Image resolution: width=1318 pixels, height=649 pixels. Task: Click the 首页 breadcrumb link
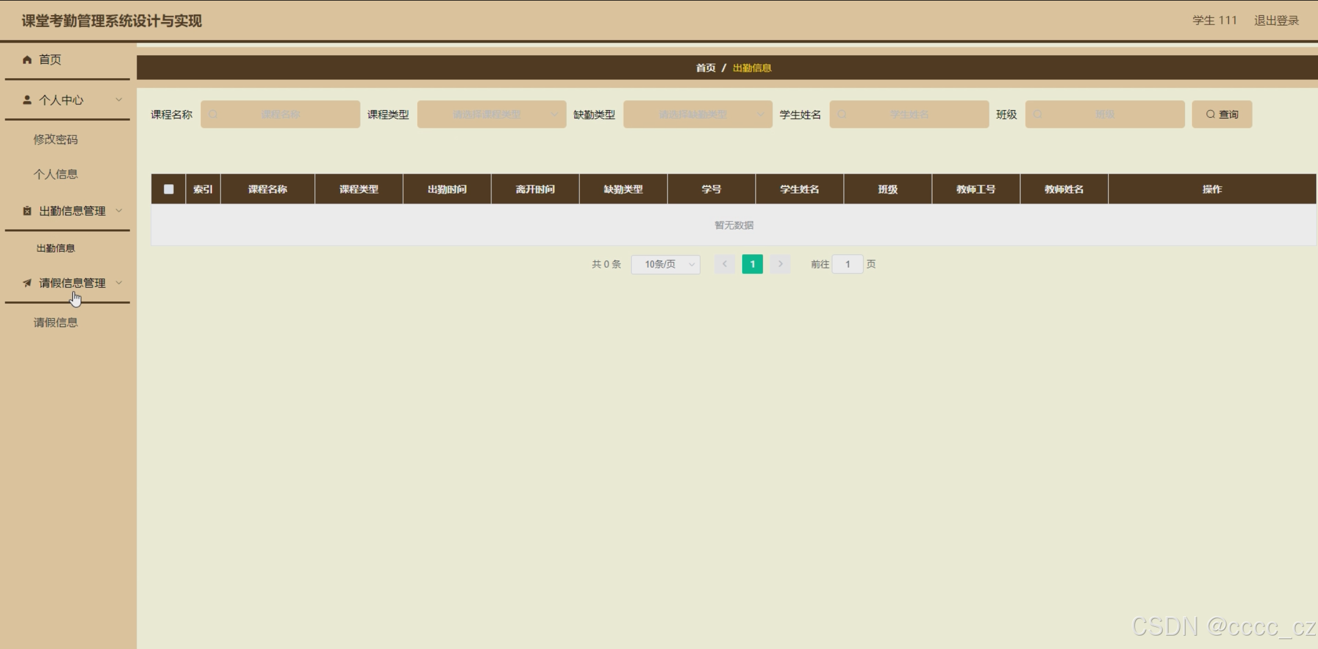(x=705, y=68)
